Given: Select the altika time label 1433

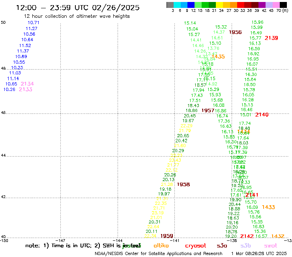Looking at the screenshot, I should tap(268, 207).
